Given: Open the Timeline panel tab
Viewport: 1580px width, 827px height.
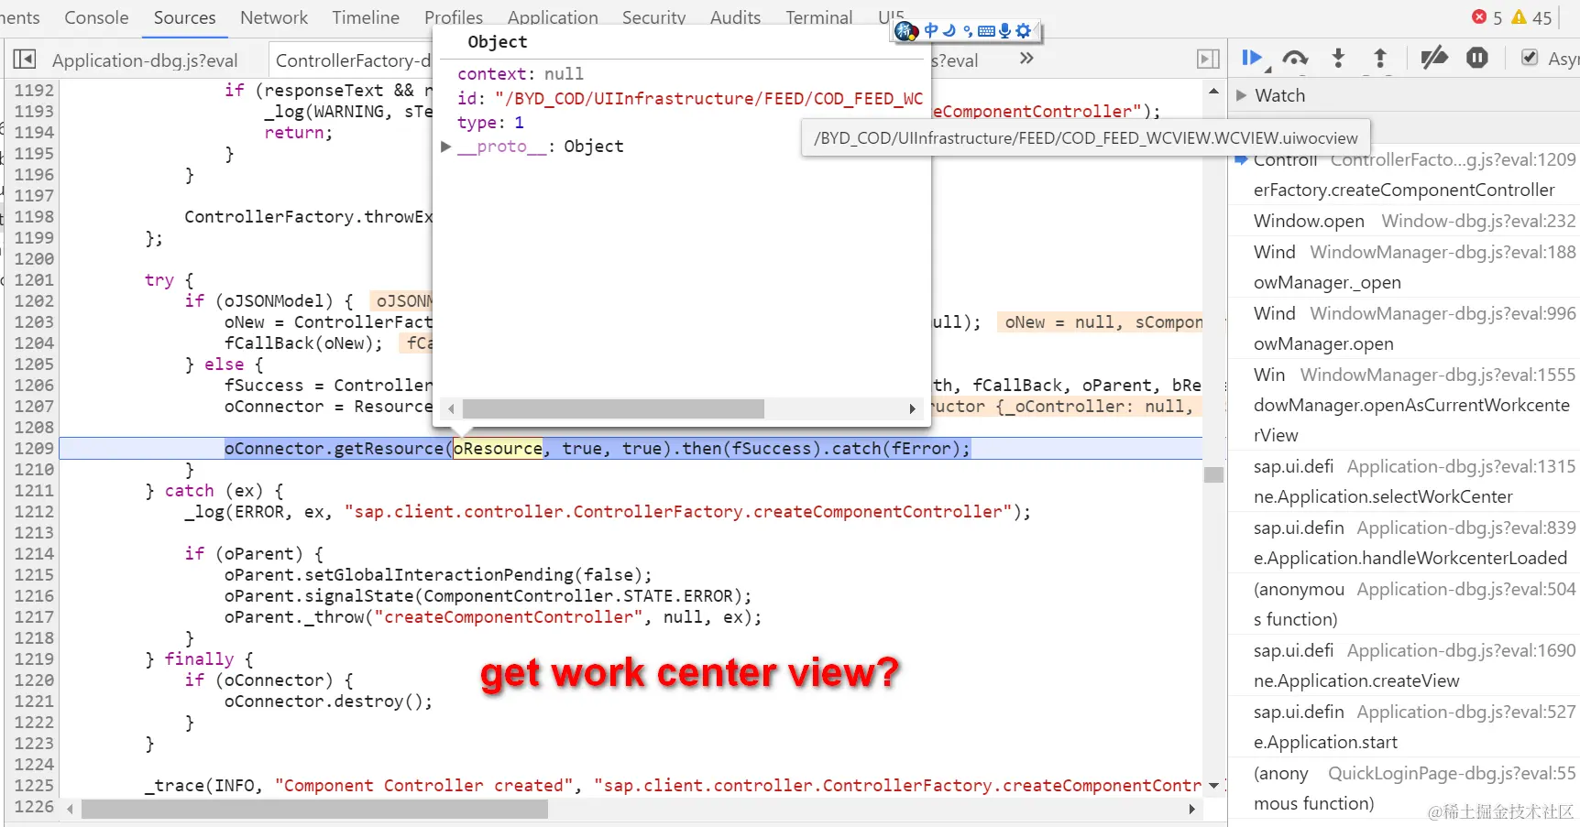Looking at the screenshot, I should [x=366, y=17].
